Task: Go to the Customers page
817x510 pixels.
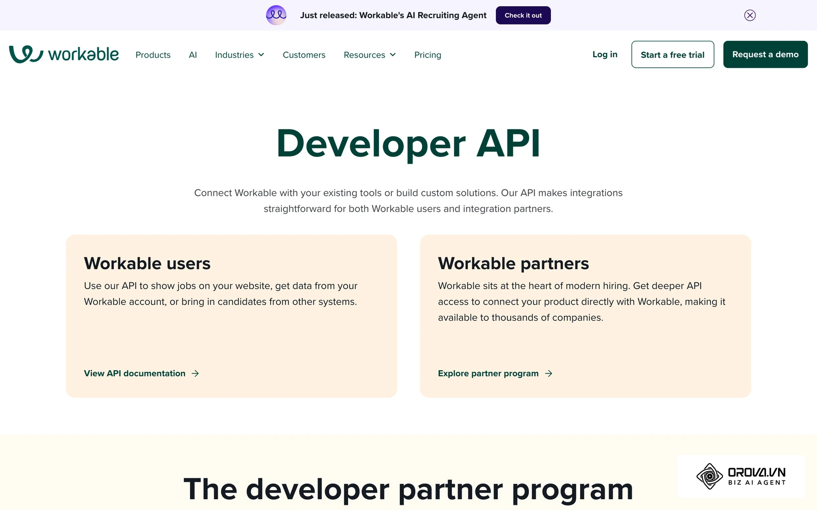Action: 304,55
